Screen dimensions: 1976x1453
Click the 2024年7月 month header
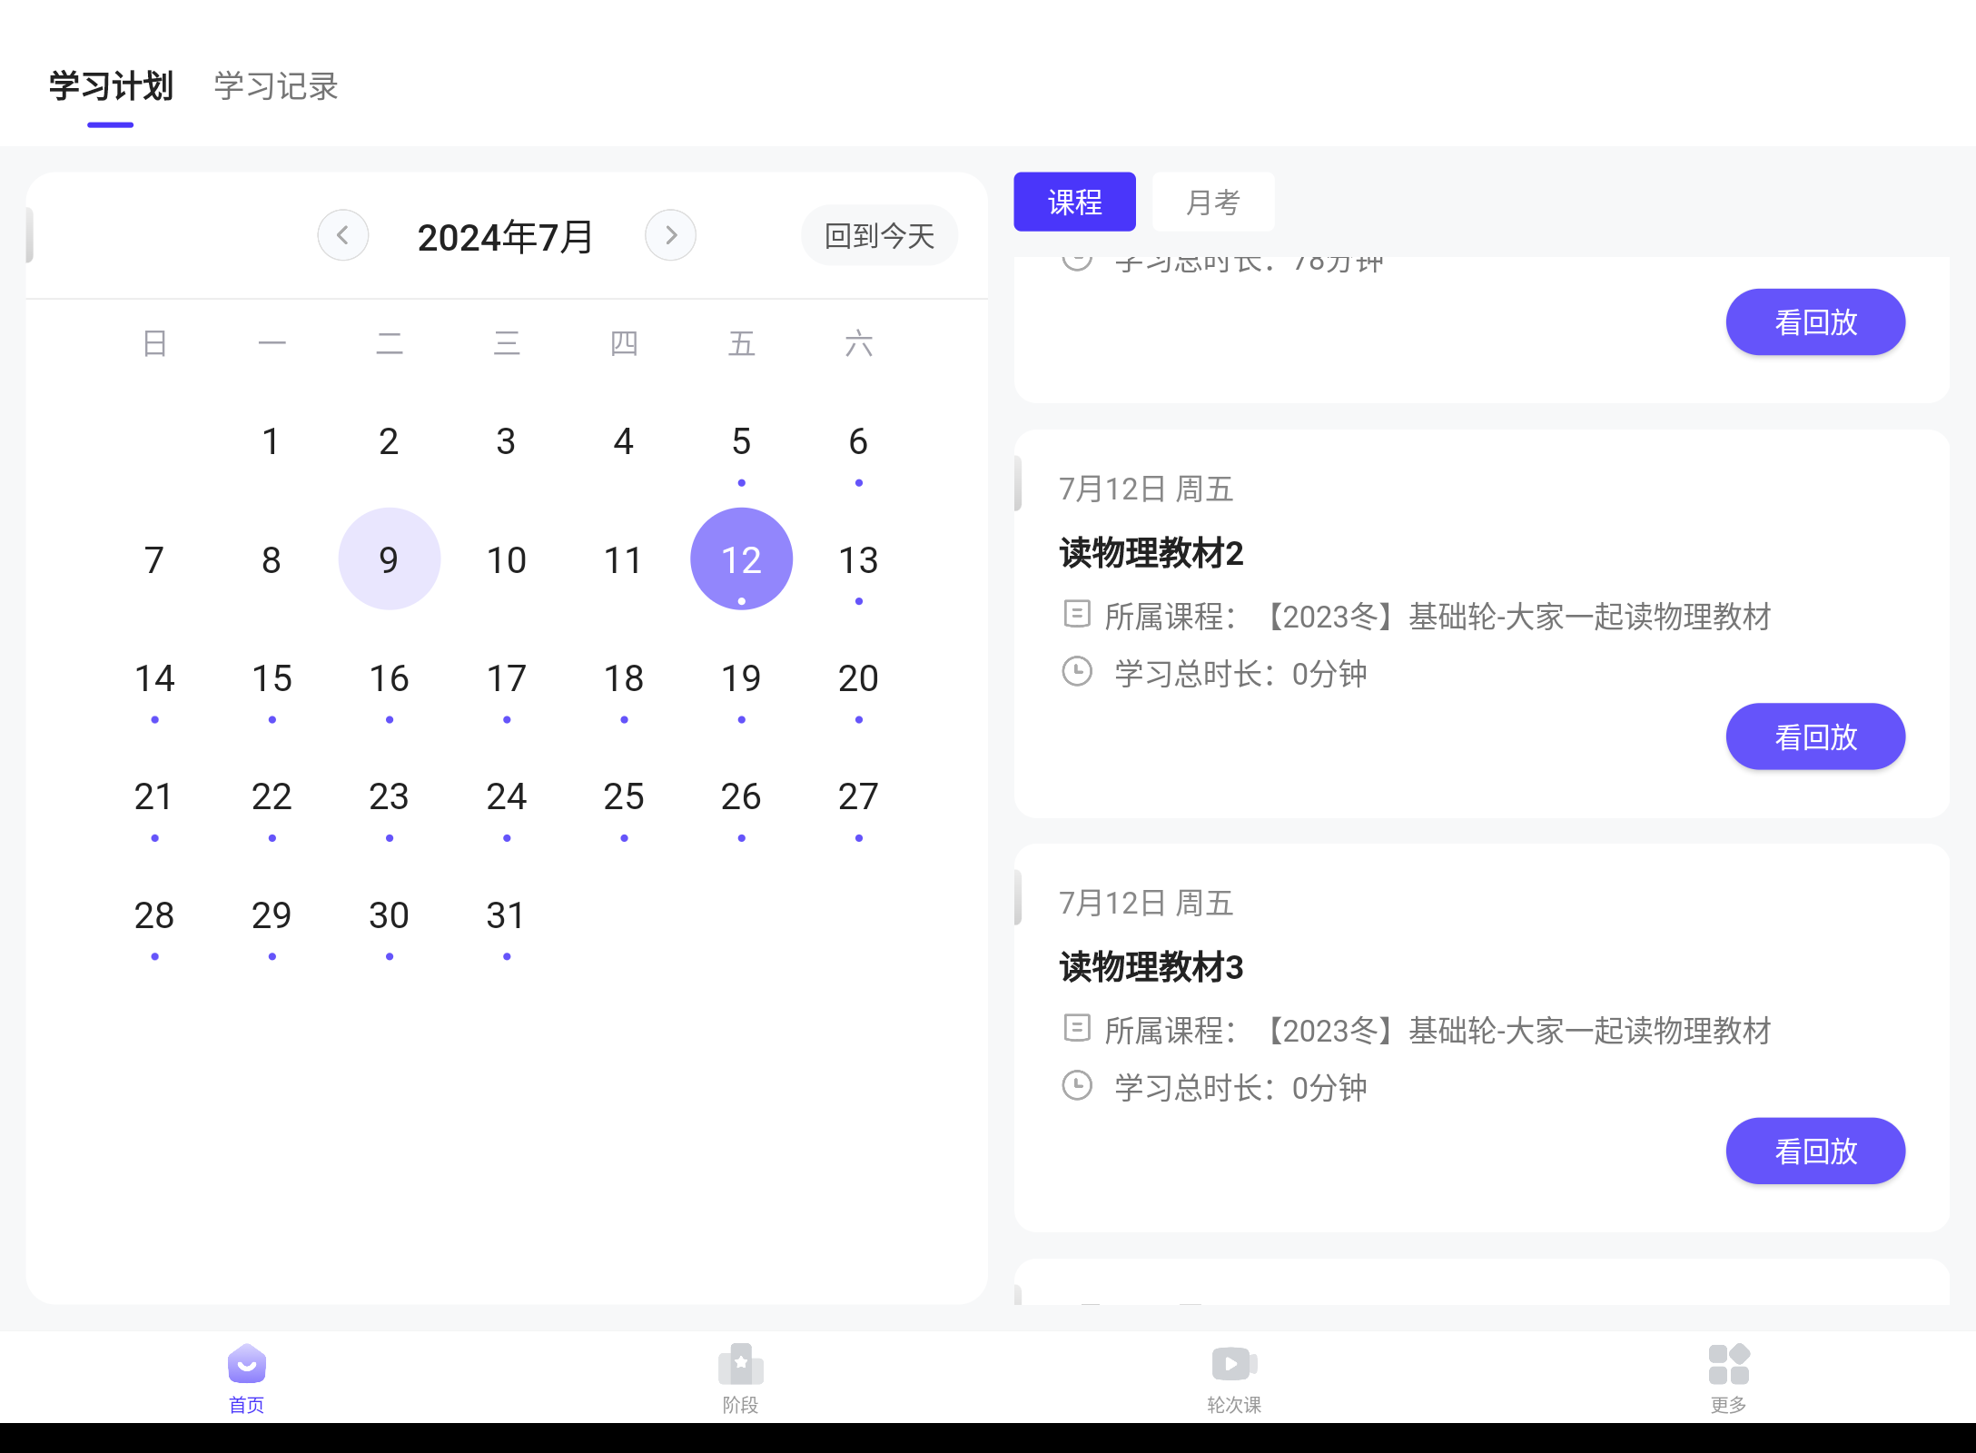(x=505, y=237)
